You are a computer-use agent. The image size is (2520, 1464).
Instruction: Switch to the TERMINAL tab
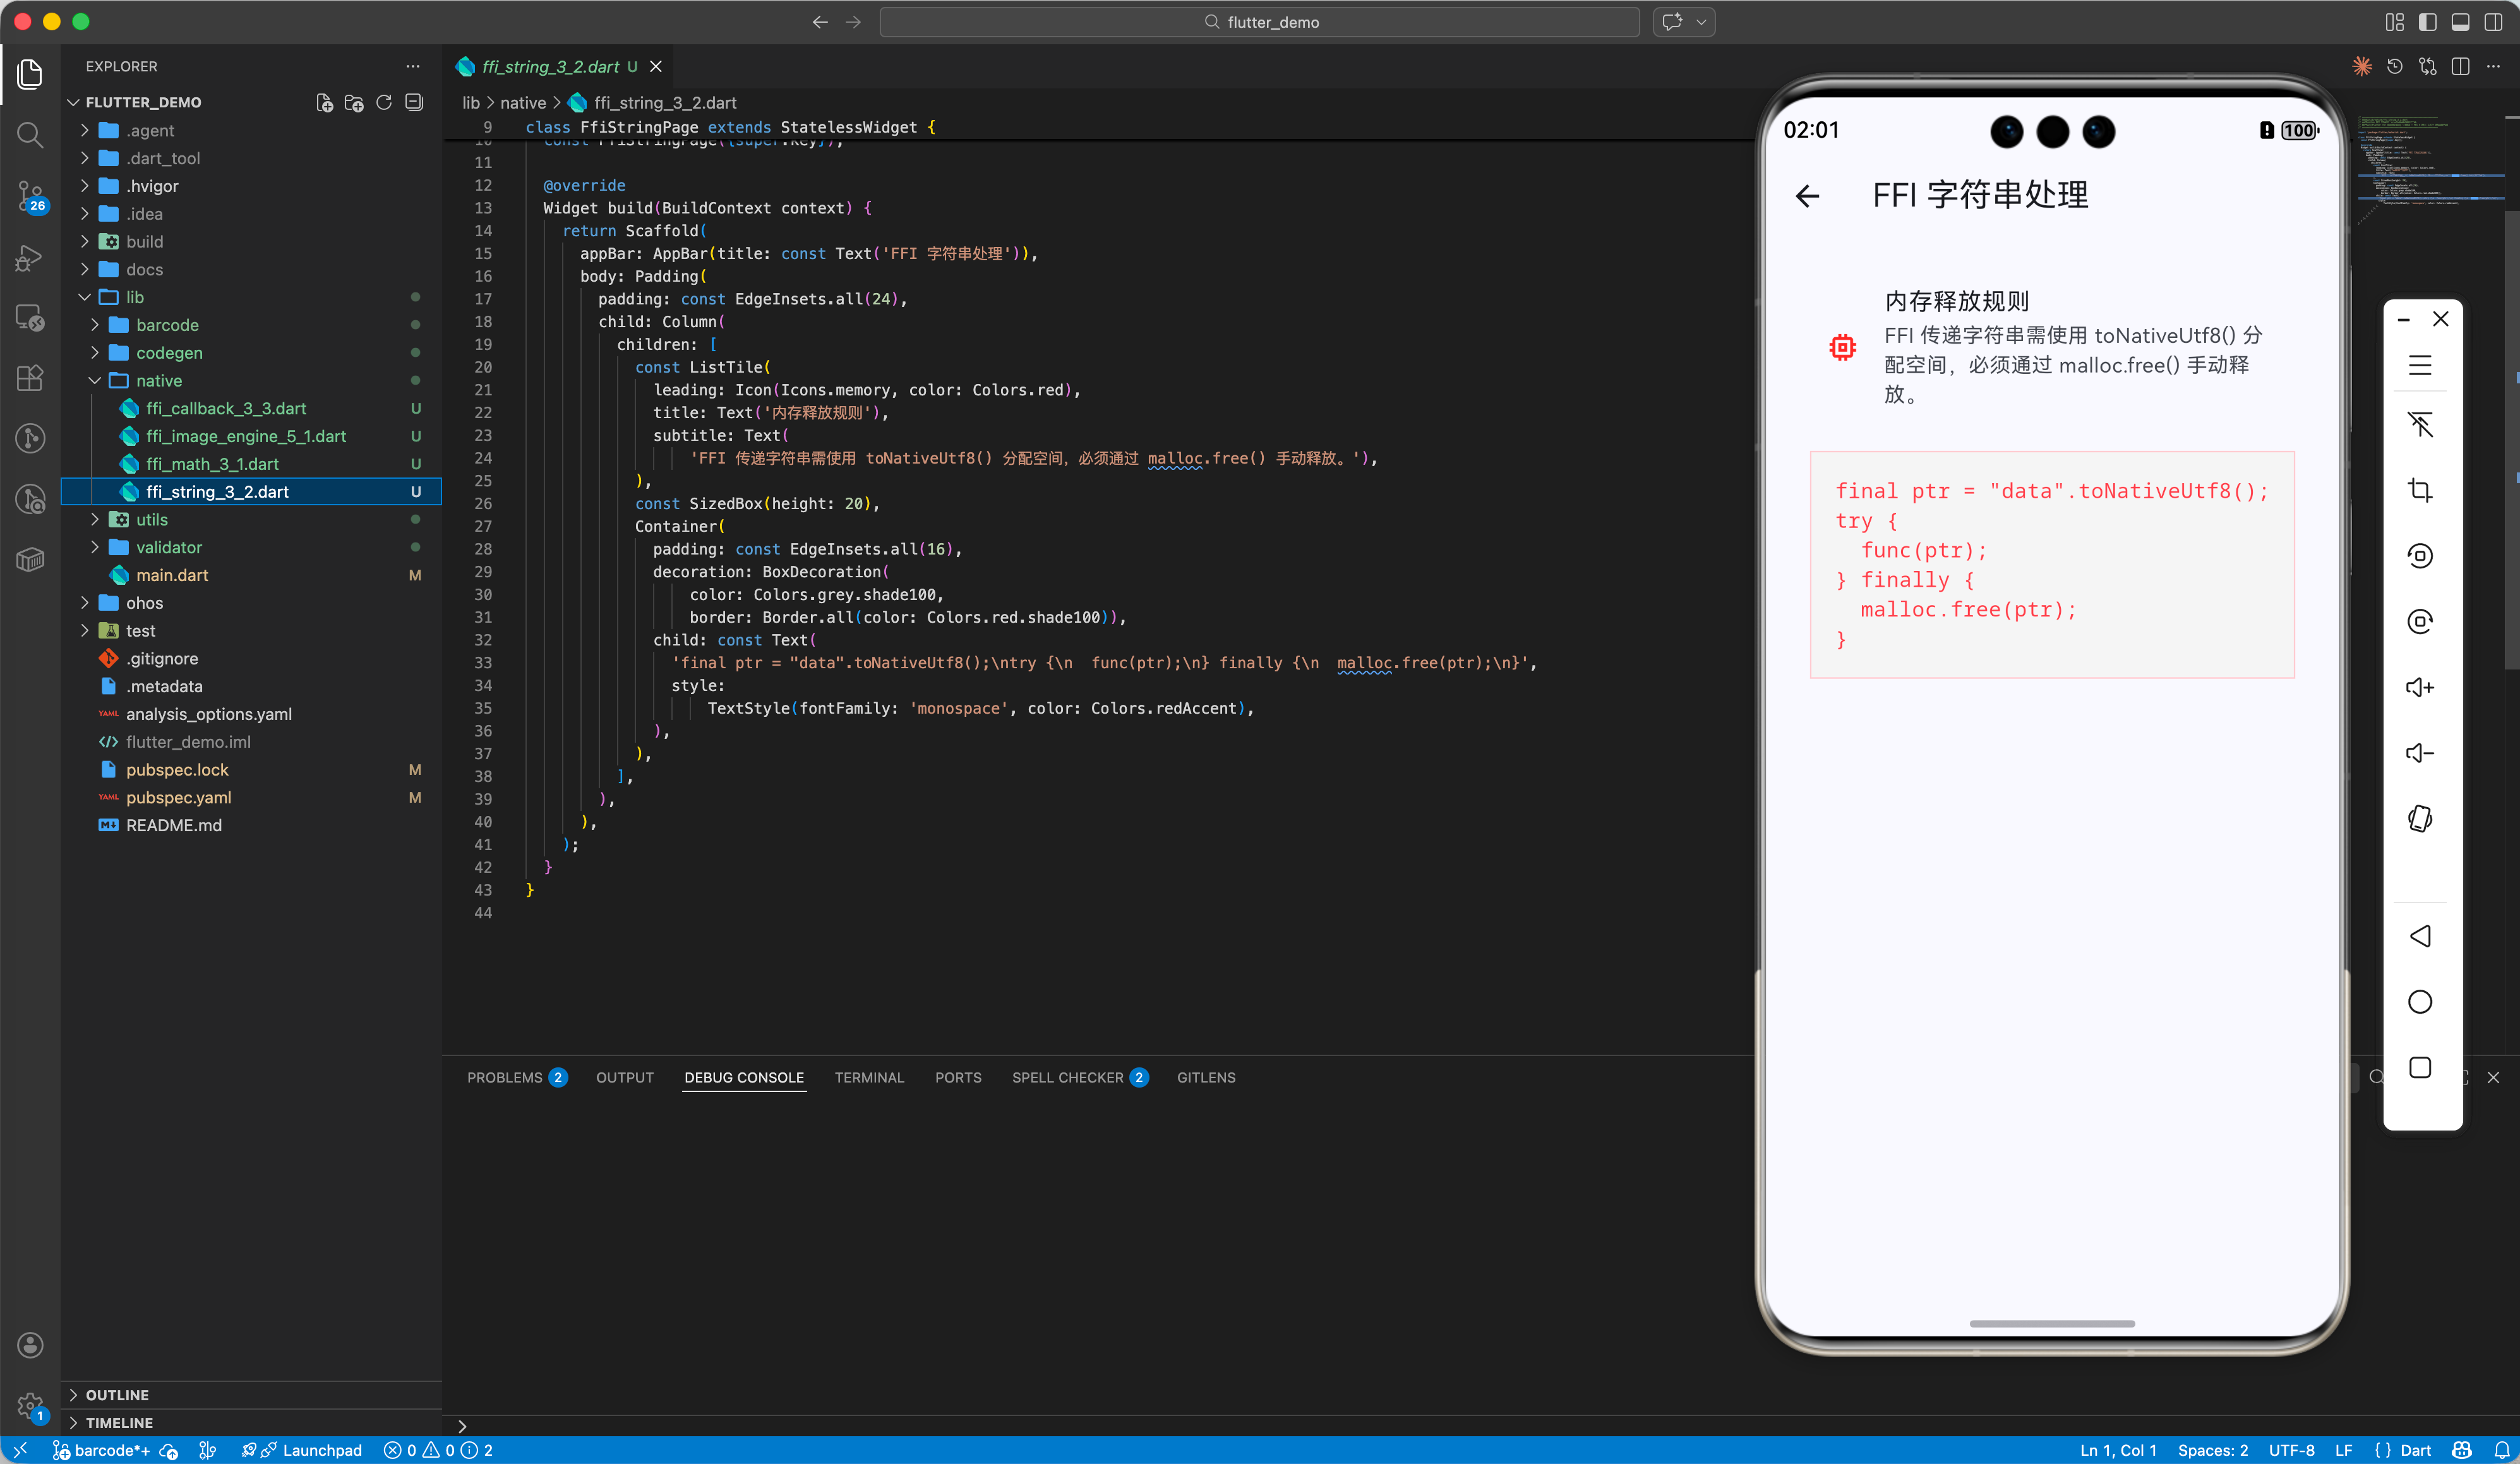pos(868,1077)
